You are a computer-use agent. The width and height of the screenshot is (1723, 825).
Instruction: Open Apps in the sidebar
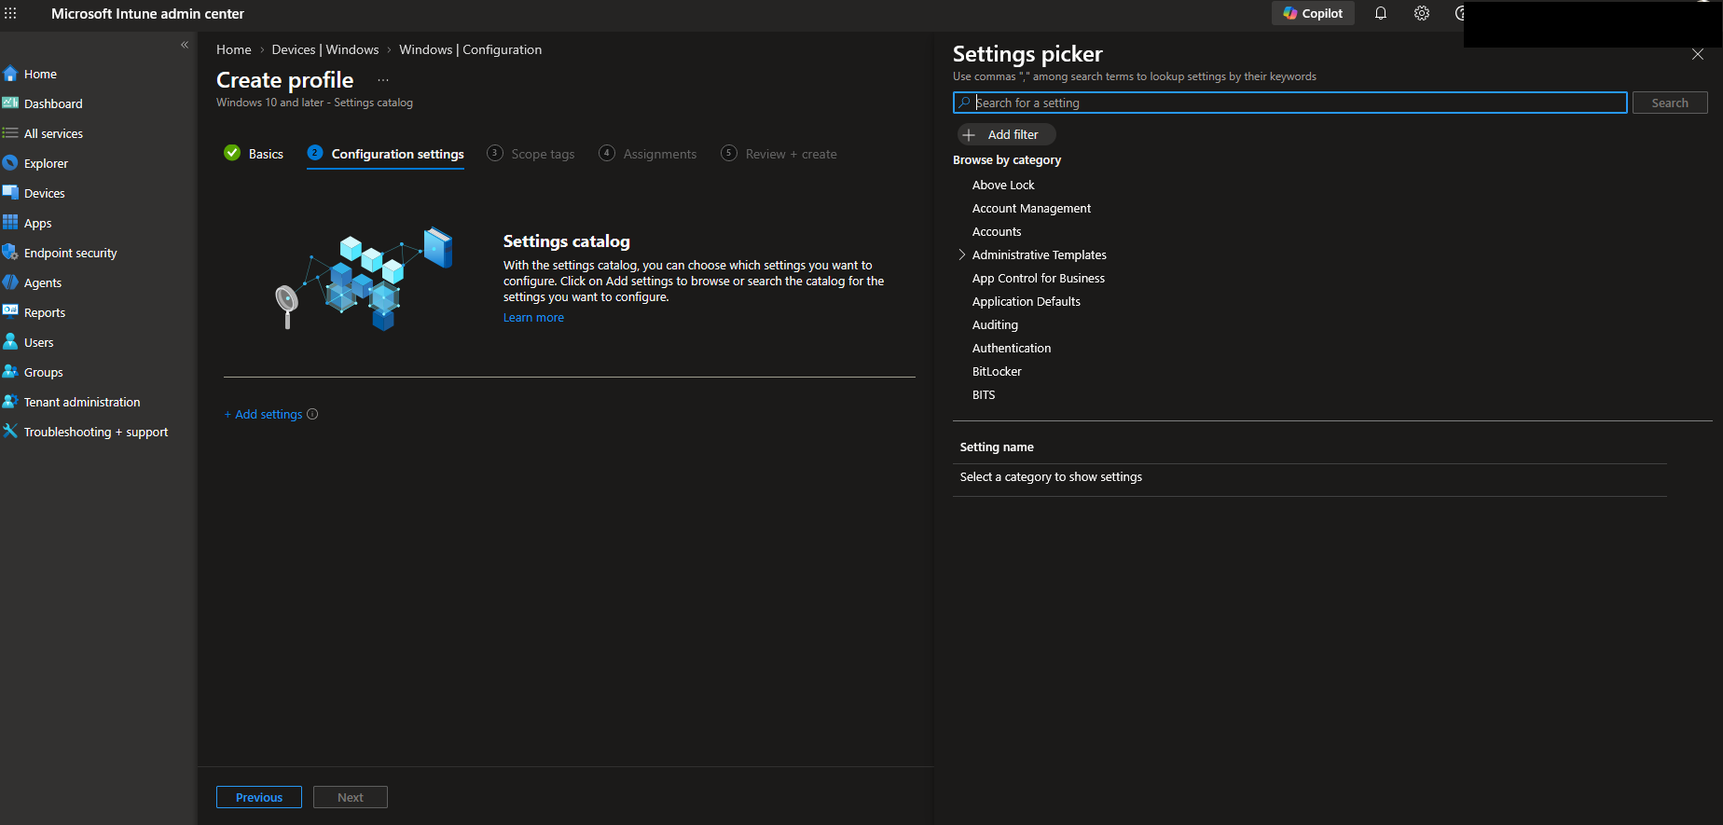[x=37, y=223]
